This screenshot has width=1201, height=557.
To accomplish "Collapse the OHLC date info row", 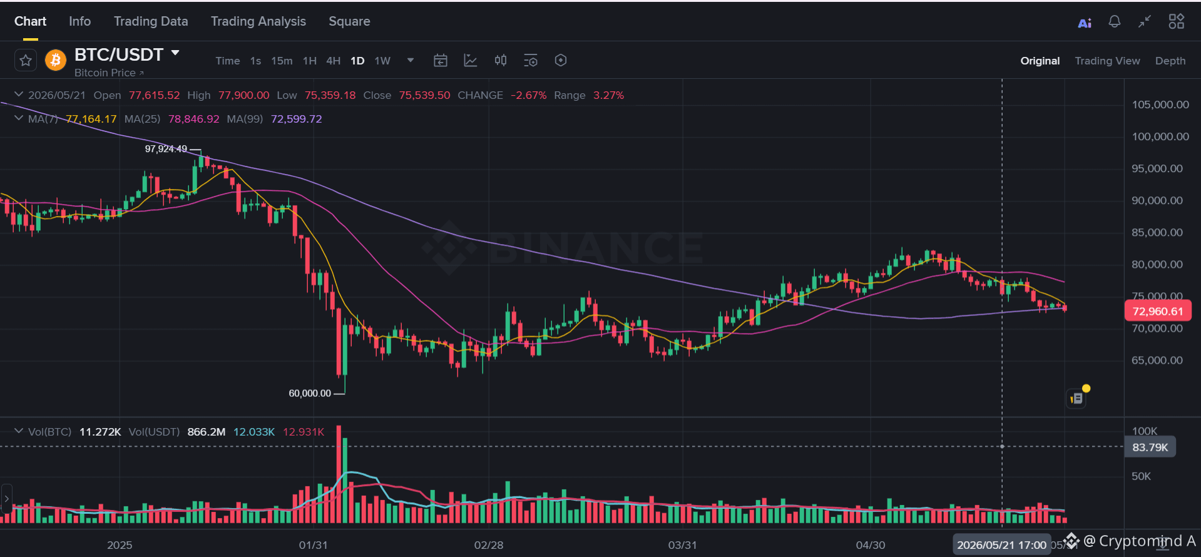I will tap(19, 95).
